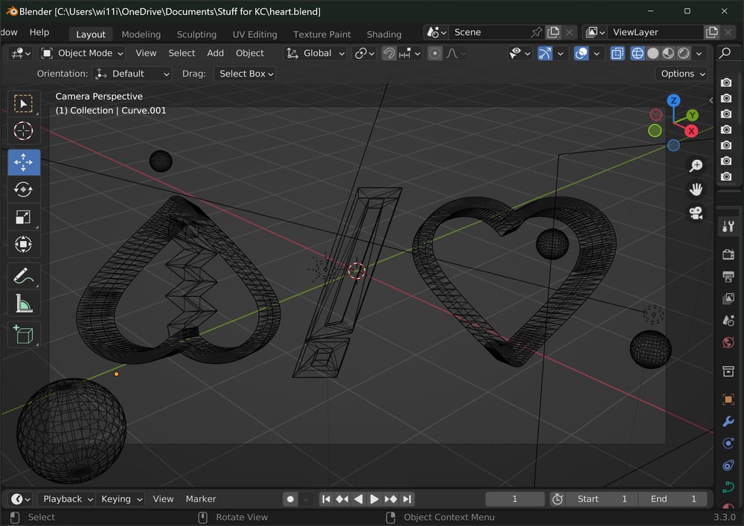
Task: Toggle snapping magnet
Action: click(x=388, y=53)
